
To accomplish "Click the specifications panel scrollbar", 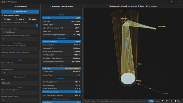I will coord(83,50).
